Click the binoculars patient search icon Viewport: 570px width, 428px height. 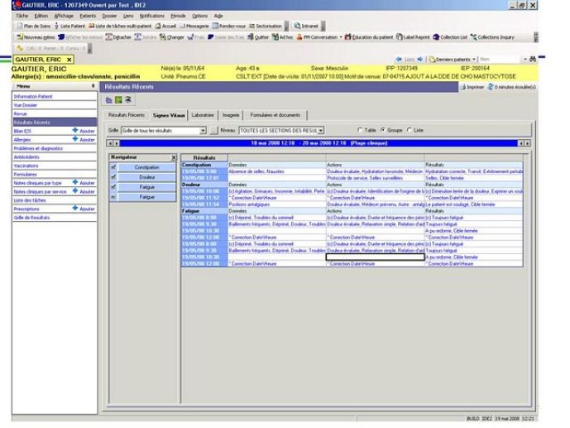pos(533,59)
